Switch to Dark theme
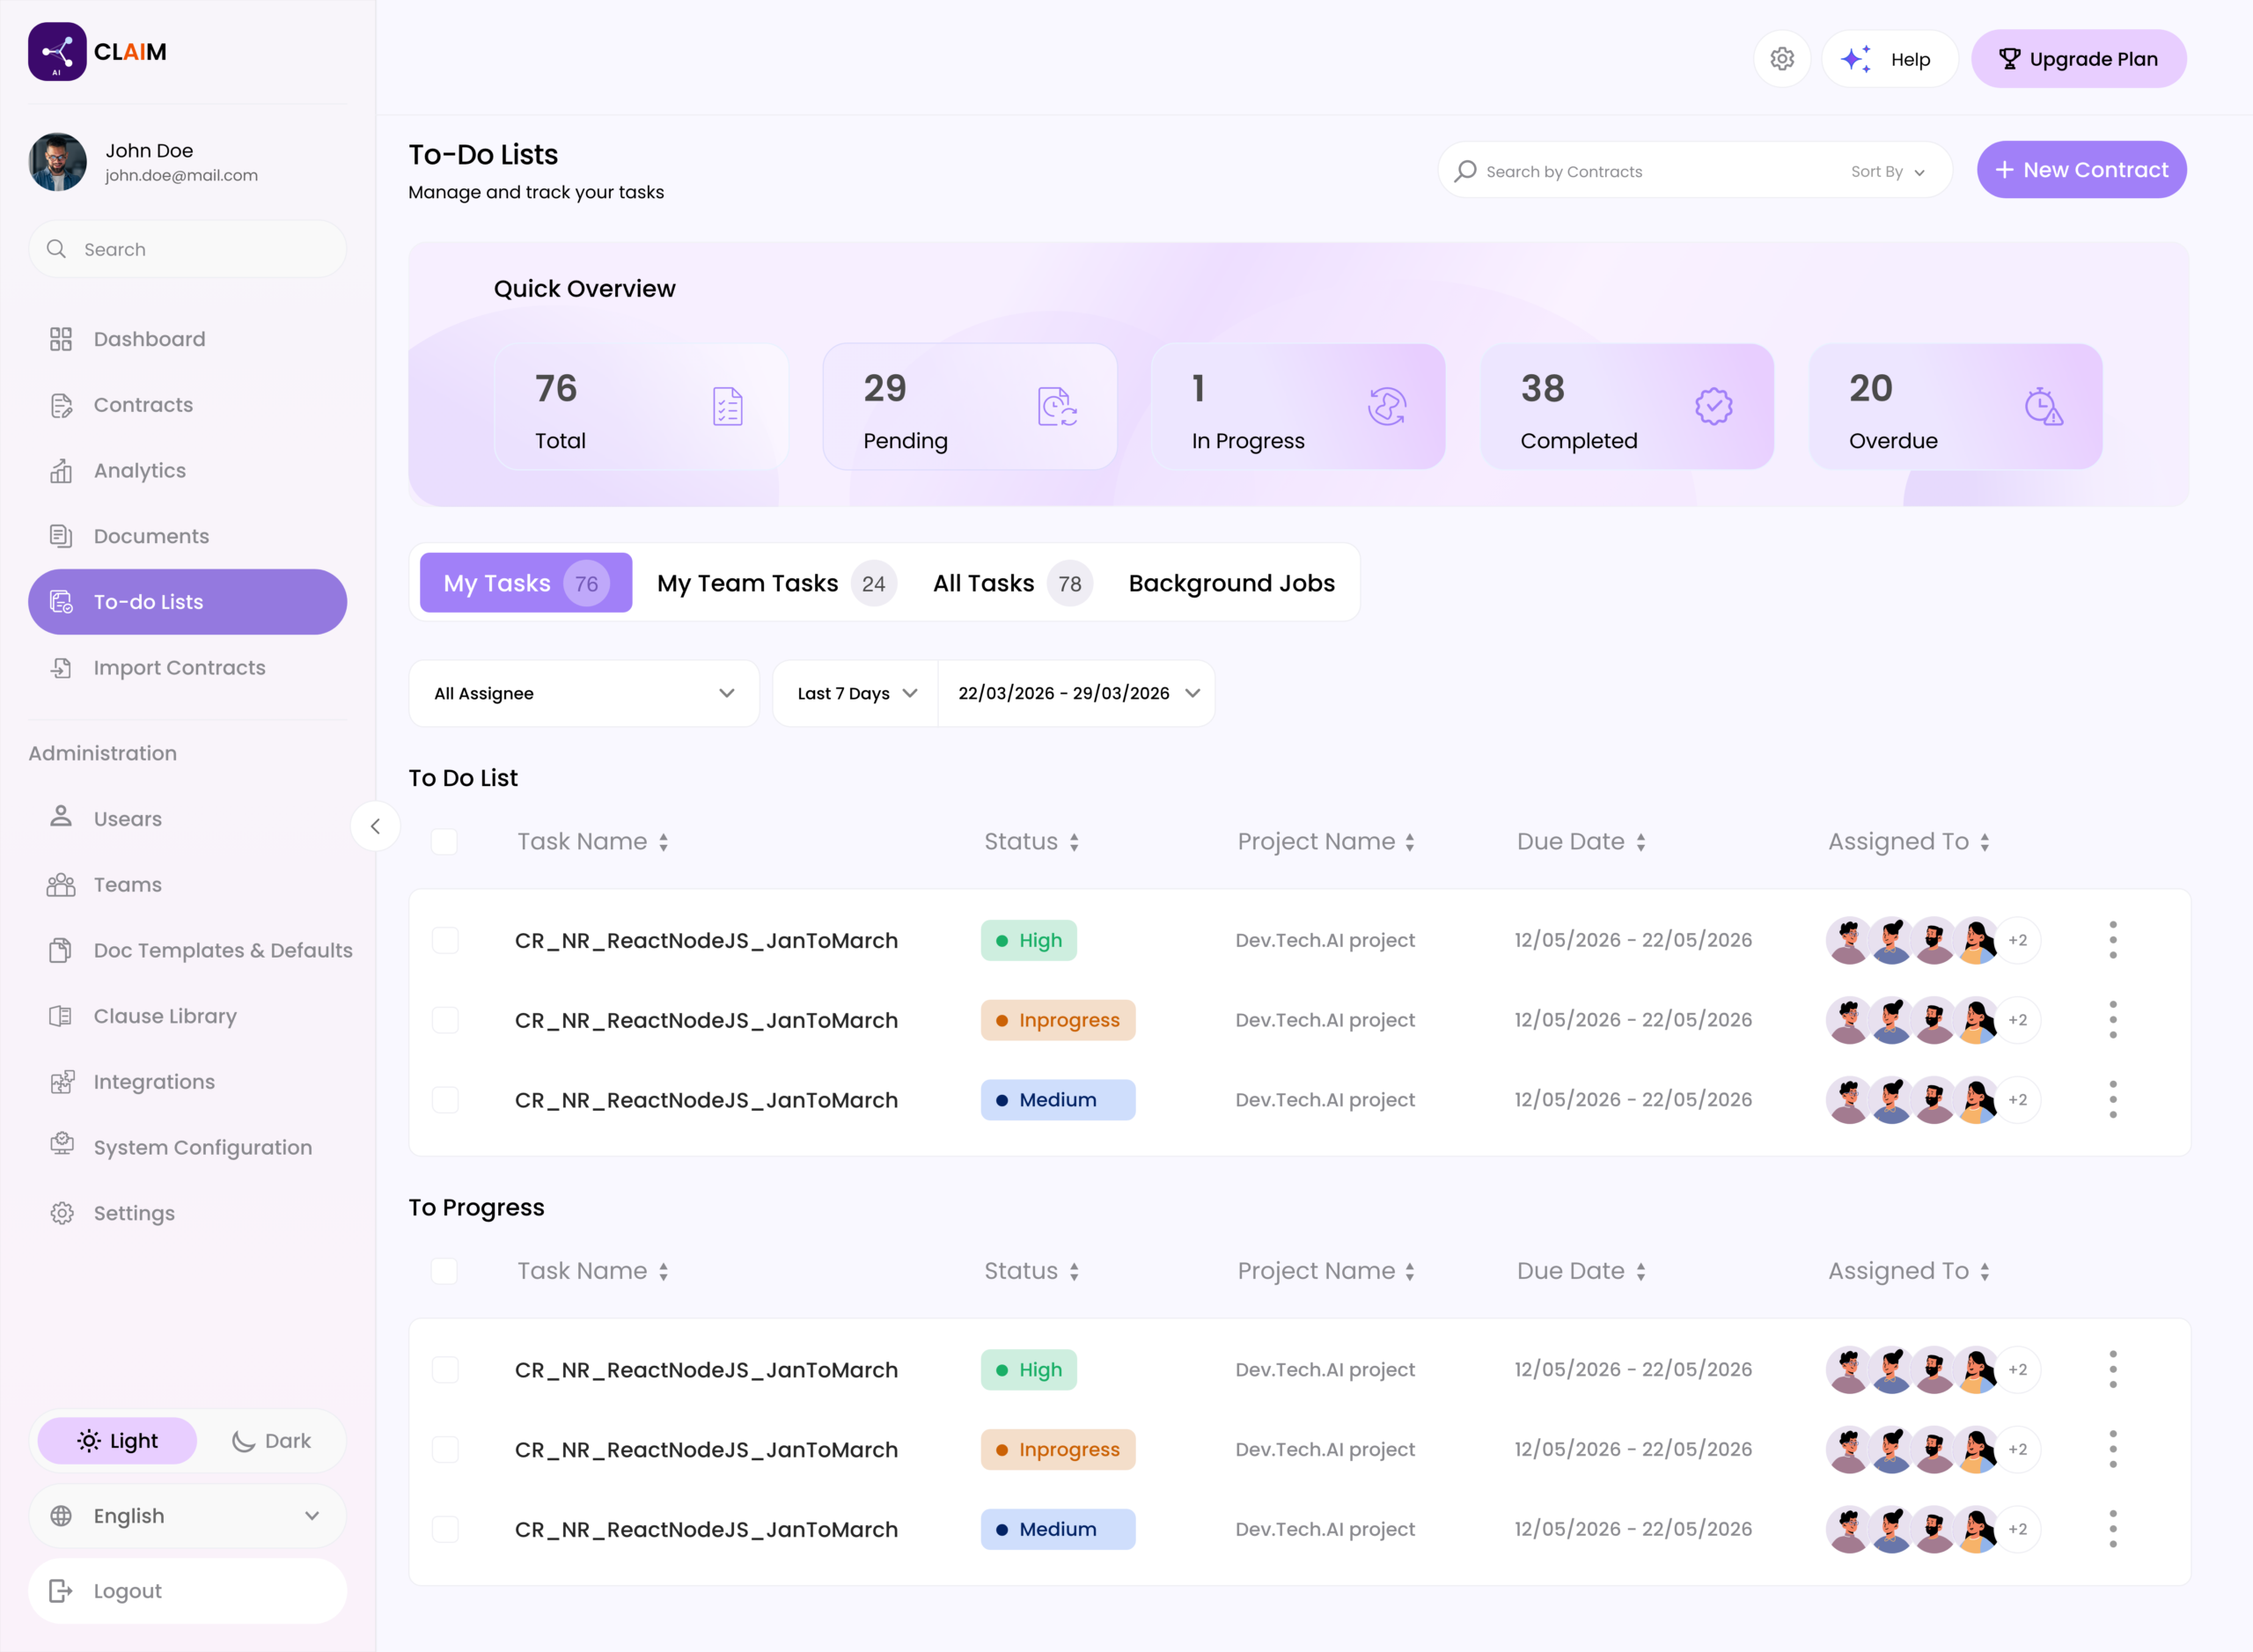This screenshot has width=2253, height=1652. [271, 1441]
